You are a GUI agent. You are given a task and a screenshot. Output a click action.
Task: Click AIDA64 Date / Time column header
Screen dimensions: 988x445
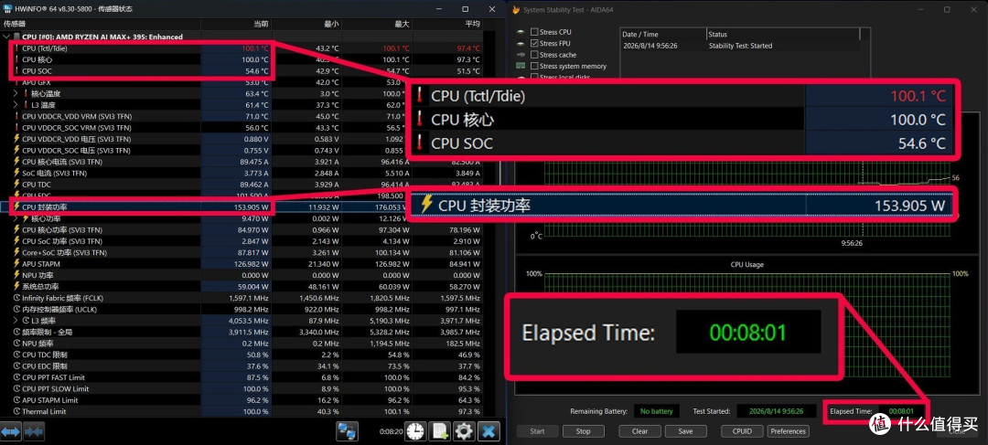(x=662, y=35)
